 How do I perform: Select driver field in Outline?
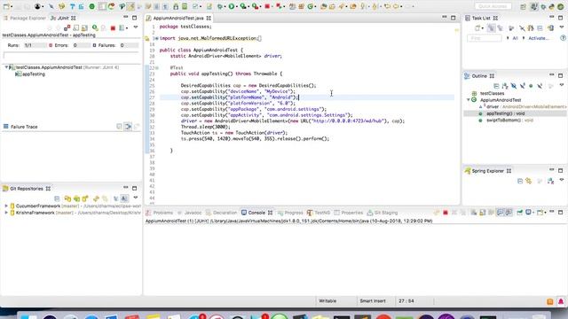point(493,106)
